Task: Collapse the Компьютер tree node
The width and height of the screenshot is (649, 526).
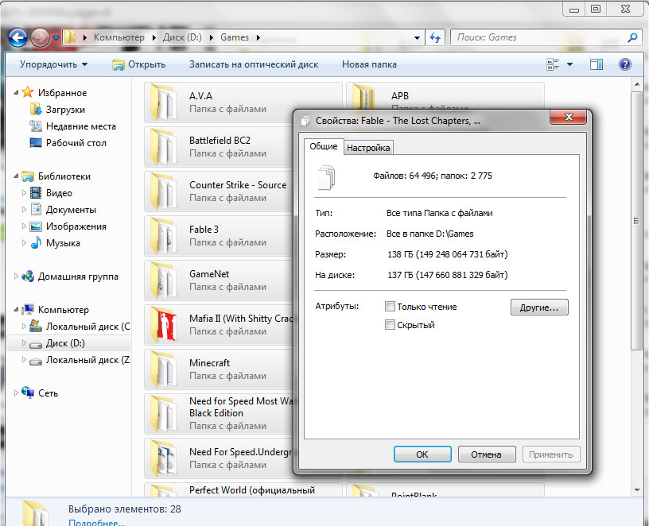Action: pyautogui.click(x=17, y=310)
